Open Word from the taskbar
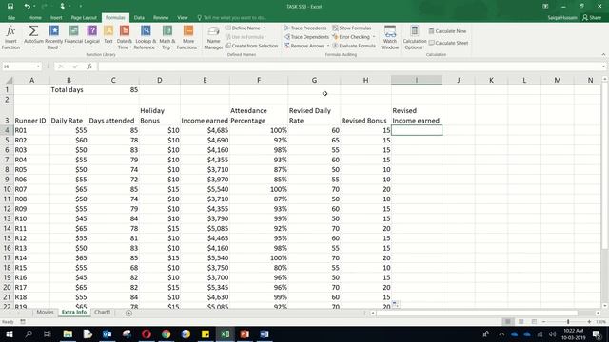Viewport: 609px width, 342px height. [265, 333]
